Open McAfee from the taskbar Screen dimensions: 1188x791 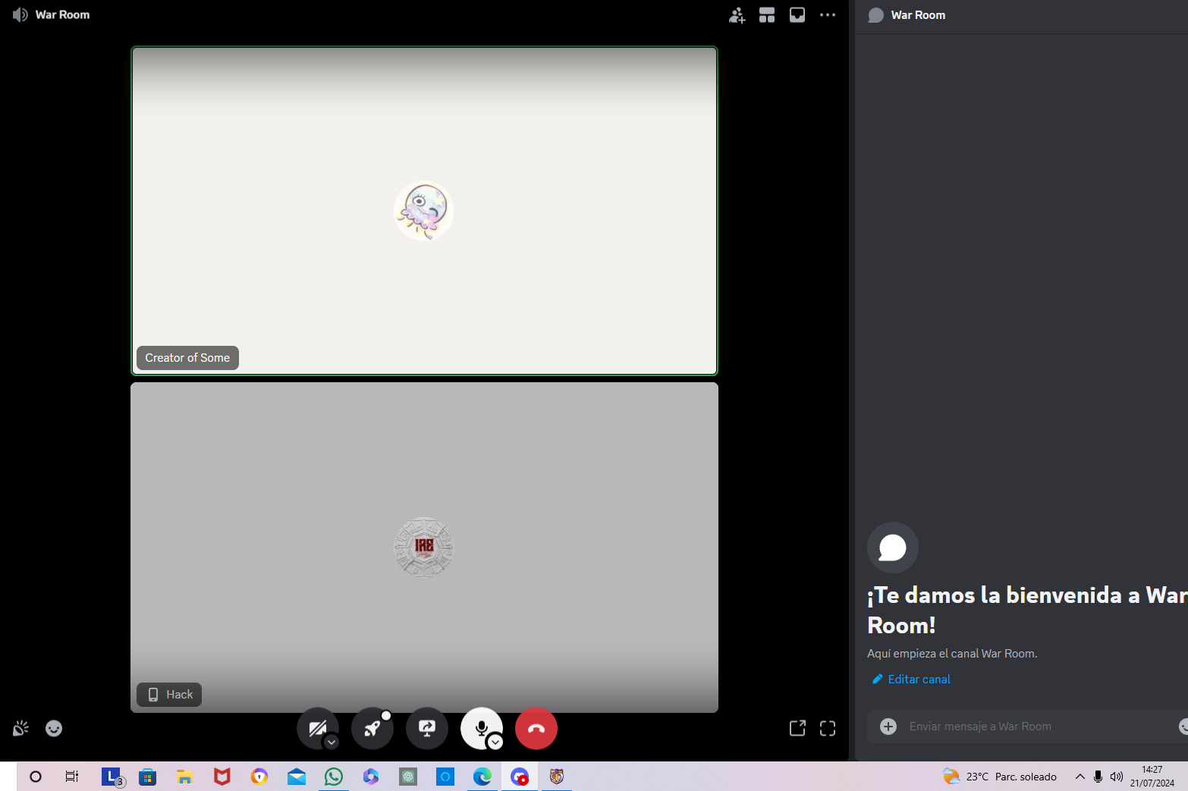pos(222,777)
